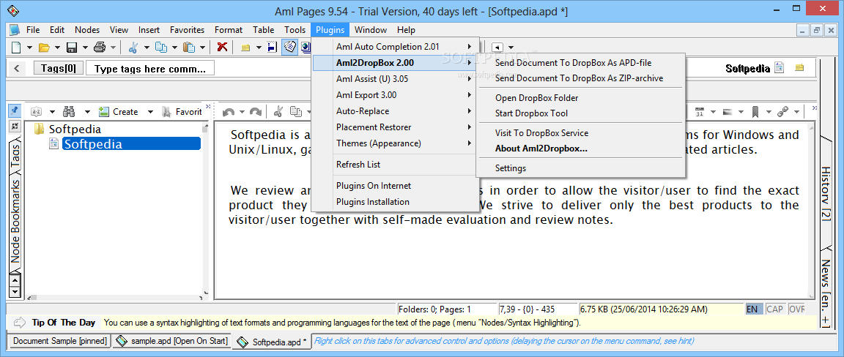Screen dimensions: 844x357
Task: Expand dropdown arrow beside Create button
Action: (151, 112)
